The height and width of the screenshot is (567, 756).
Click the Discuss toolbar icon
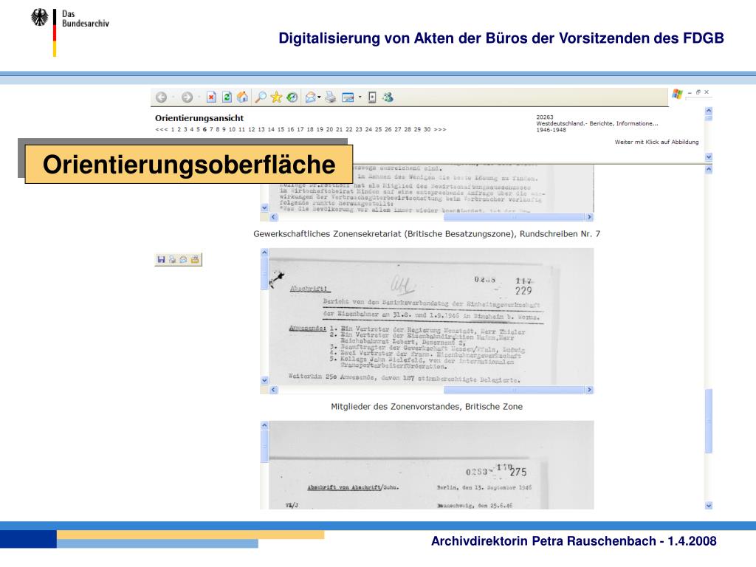372,97
